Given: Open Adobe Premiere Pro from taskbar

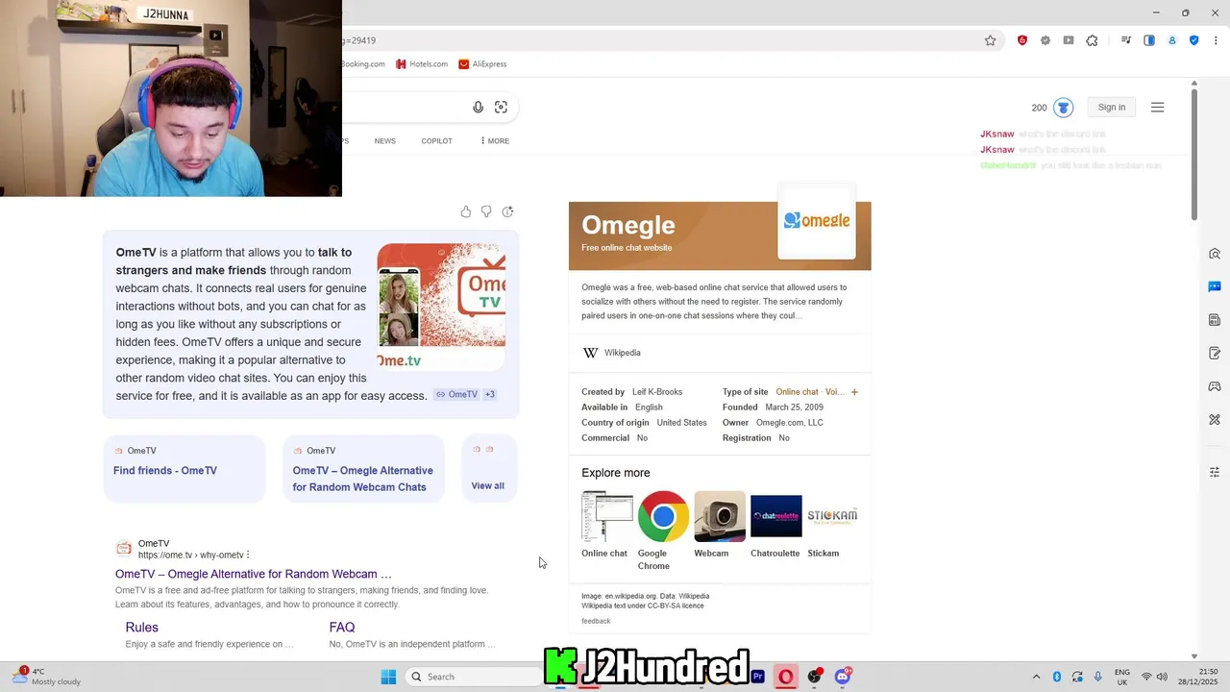Looking at the screenshot, I should (758, 677).
